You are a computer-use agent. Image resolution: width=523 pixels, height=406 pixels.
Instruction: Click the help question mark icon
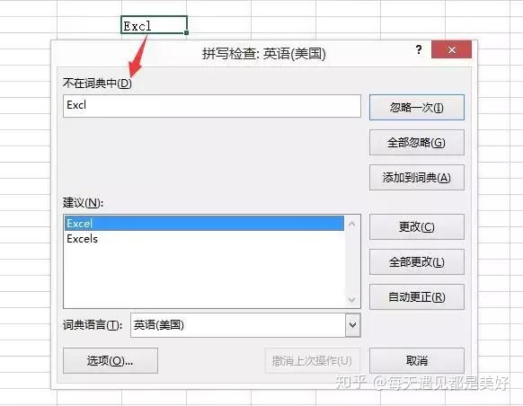click(x=419, y=50)
